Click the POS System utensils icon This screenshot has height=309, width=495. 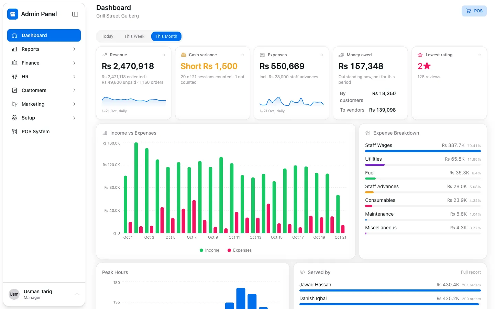point(14,131)
